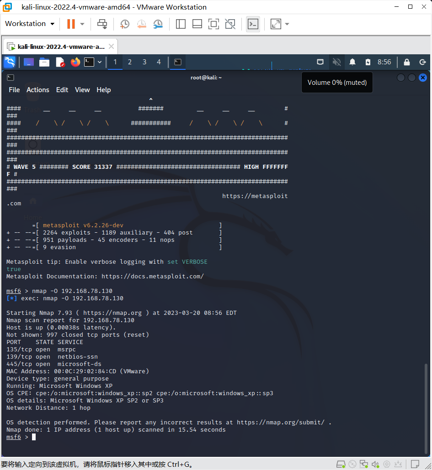Click the CD/DVD drive status icon
The width and height of the screenshot is (432, 470).
352,465
